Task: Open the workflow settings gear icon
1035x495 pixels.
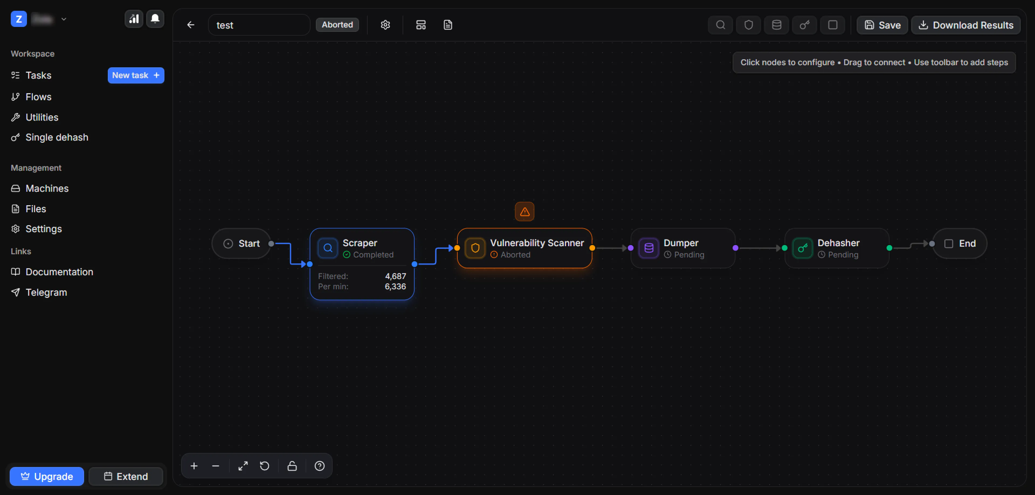Action: tap(385, 25)
